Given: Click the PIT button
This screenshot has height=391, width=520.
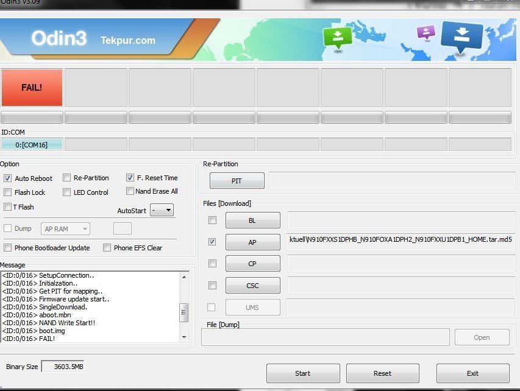Looking at the screenshot, I should tap(237, 181).
